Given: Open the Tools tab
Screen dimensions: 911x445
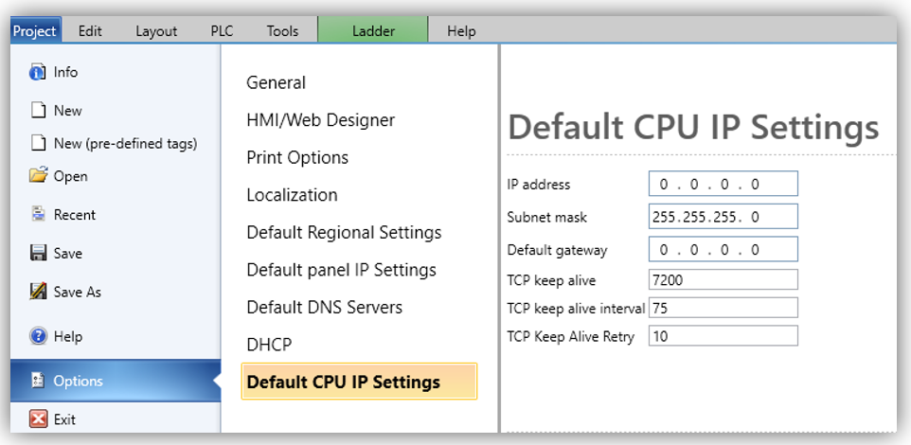Looking at the screenshot, I should (x=282, y=31).
